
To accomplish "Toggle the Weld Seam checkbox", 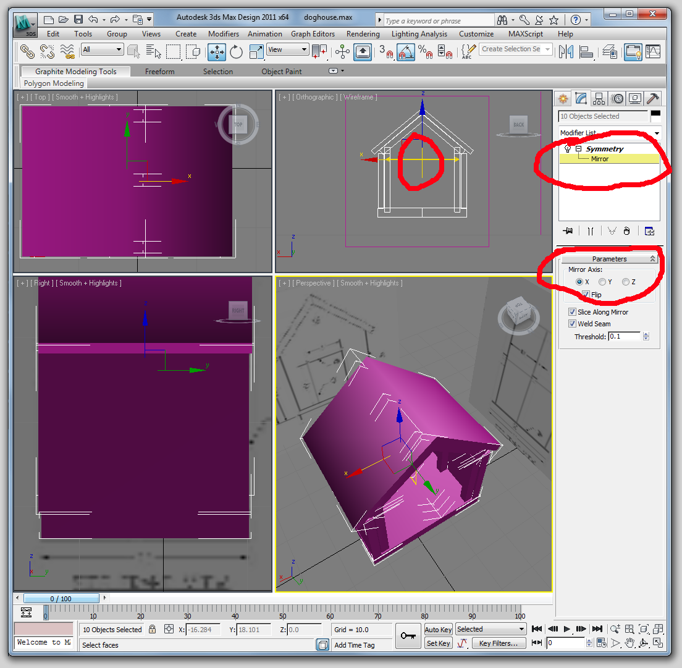I will coord(572,324).
